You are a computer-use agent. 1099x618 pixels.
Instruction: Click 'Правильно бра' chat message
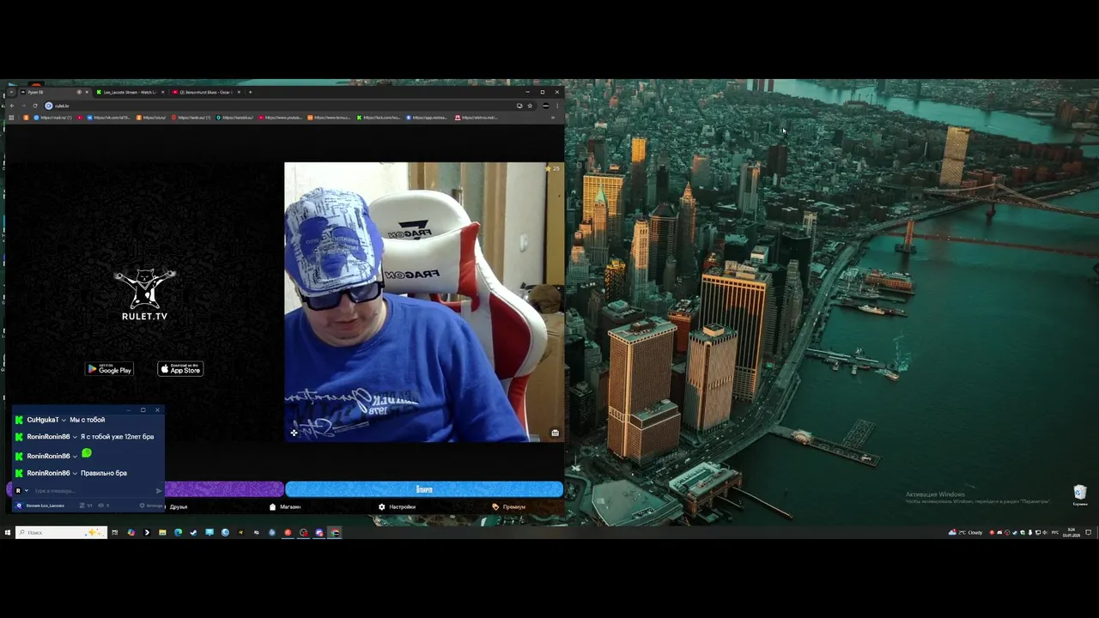pyautogui.click(x=103, y=473)
